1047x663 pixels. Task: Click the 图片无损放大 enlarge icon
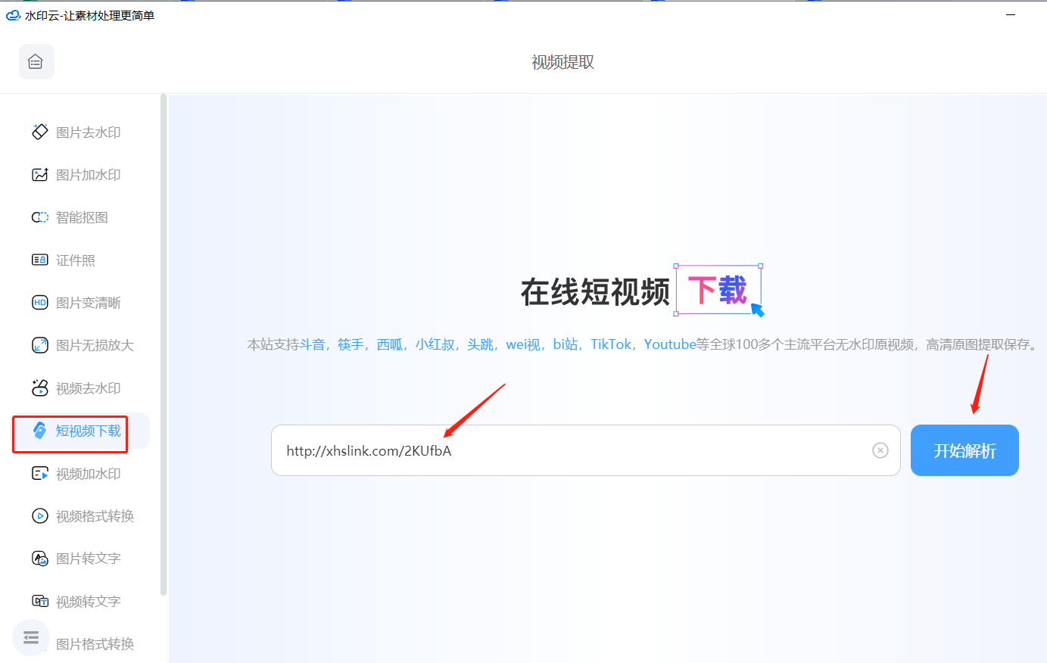40,345
